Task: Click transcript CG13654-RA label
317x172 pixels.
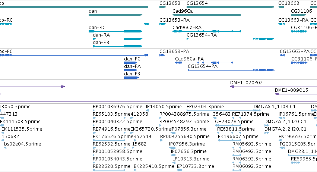Action: point(202,35)
